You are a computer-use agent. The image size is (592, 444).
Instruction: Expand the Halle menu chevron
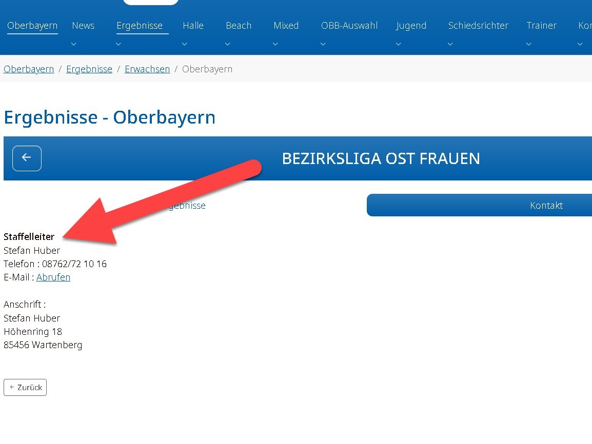185,44
